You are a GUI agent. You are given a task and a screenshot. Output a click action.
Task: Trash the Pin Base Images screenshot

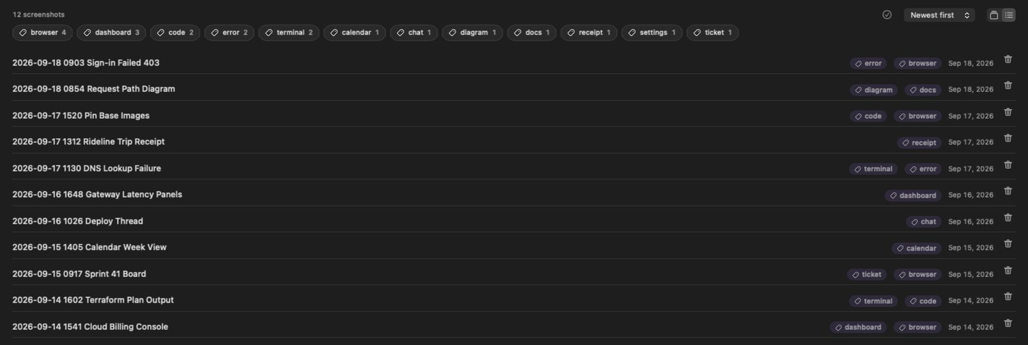click(1008, 112)
